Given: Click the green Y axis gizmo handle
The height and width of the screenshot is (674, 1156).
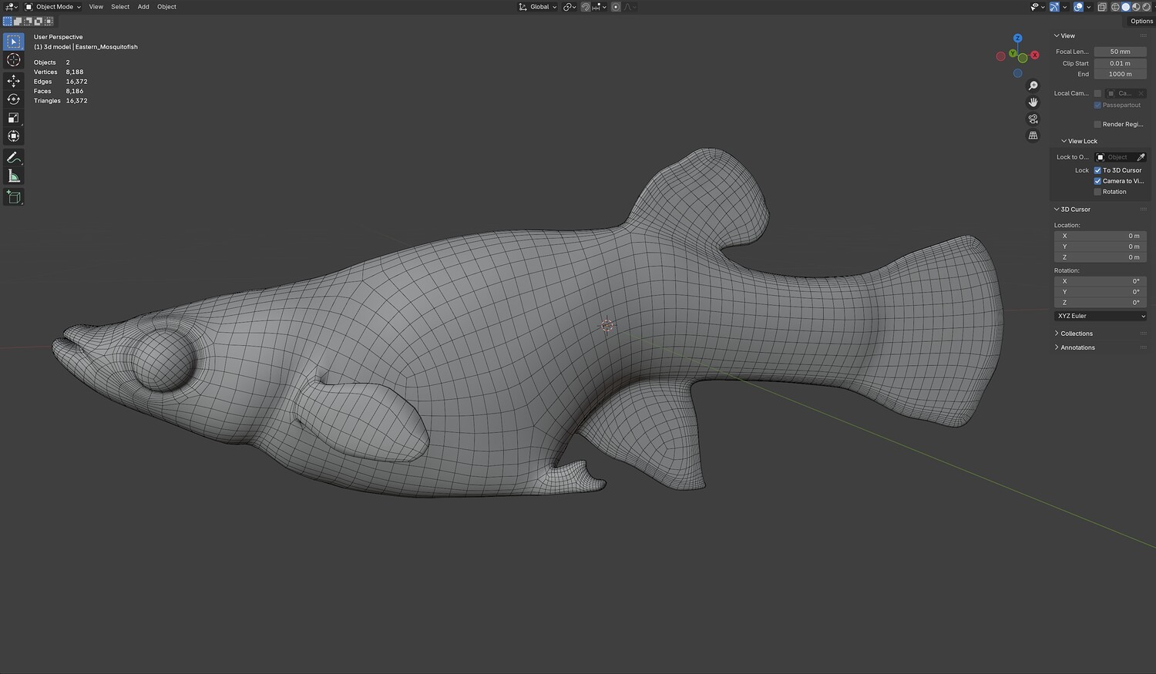Looking at the screenshot, I should pyautogui.click(x=1013, y=53).
